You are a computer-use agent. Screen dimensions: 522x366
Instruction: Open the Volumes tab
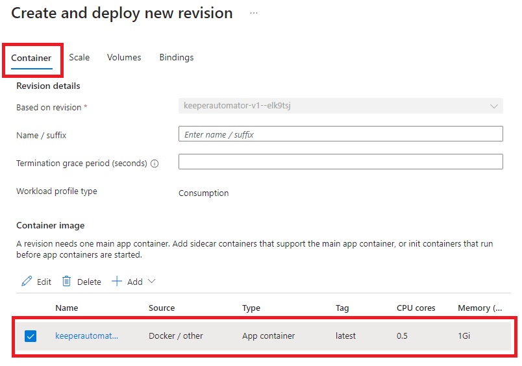124,57
